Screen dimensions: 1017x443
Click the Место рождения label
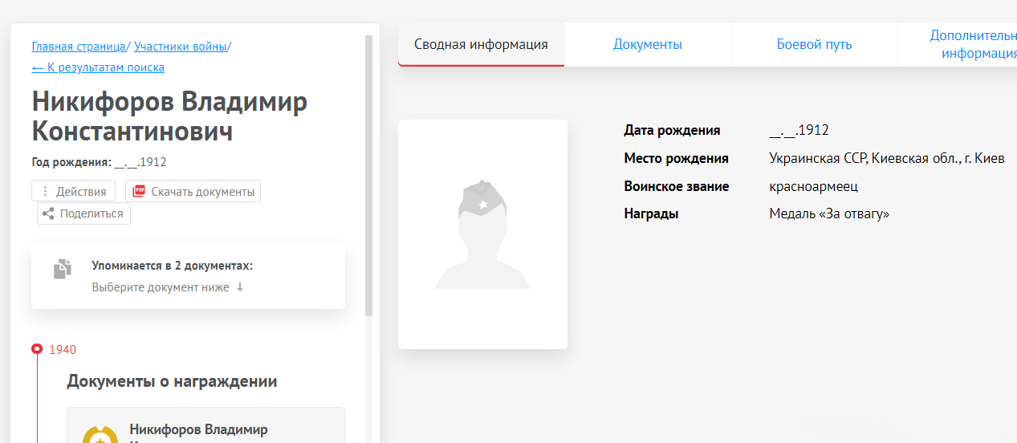point(676,158)
